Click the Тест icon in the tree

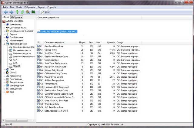coord(7,92)
